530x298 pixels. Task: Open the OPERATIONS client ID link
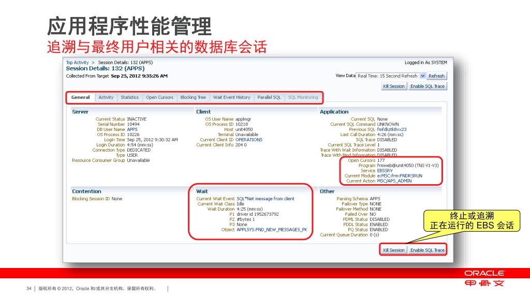click(x=249, y=140)
